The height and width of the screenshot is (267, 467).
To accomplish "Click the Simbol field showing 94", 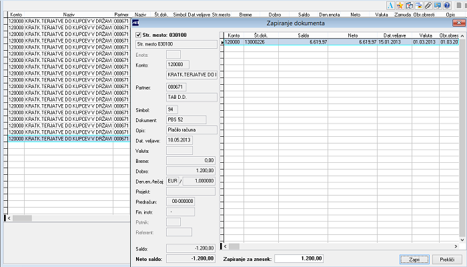I will [172, 109].
